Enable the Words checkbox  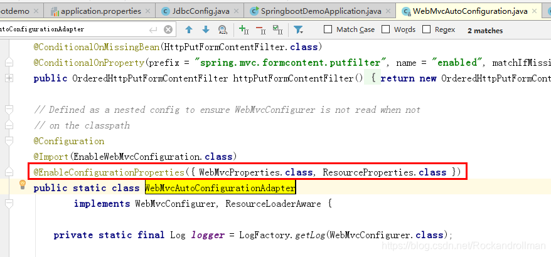pyautogui.click(x=385, y=29)
